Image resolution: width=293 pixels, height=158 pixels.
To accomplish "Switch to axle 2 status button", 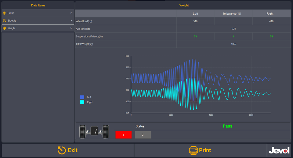I will point(143,135).
